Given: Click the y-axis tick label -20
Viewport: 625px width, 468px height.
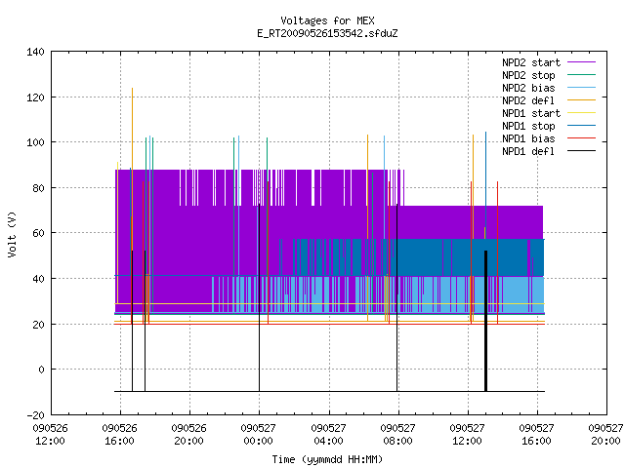Looking at the screenshot, I should pyautogui.click(x=35, y=415).
